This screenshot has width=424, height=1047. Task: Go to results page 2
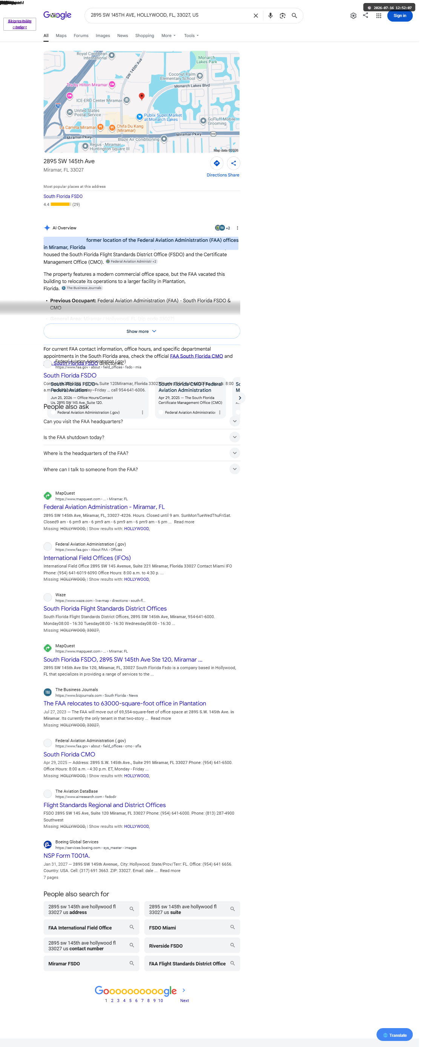click(x=112, y=1001)
